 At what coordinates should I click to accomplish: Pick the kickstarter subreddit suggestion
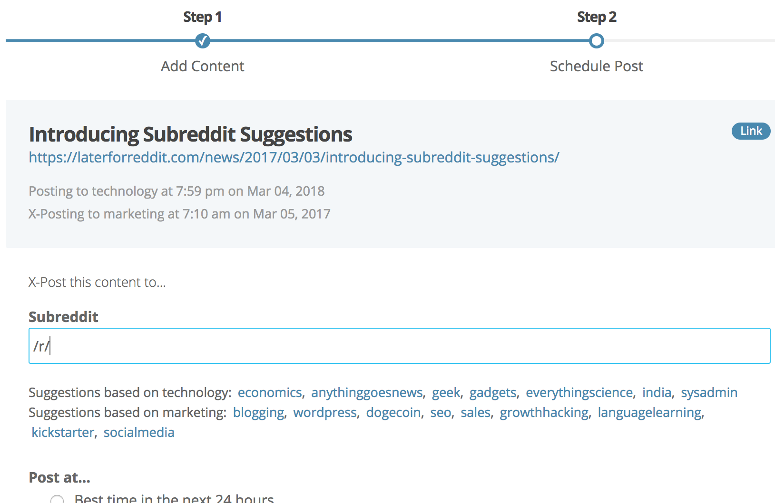[63, 432]
